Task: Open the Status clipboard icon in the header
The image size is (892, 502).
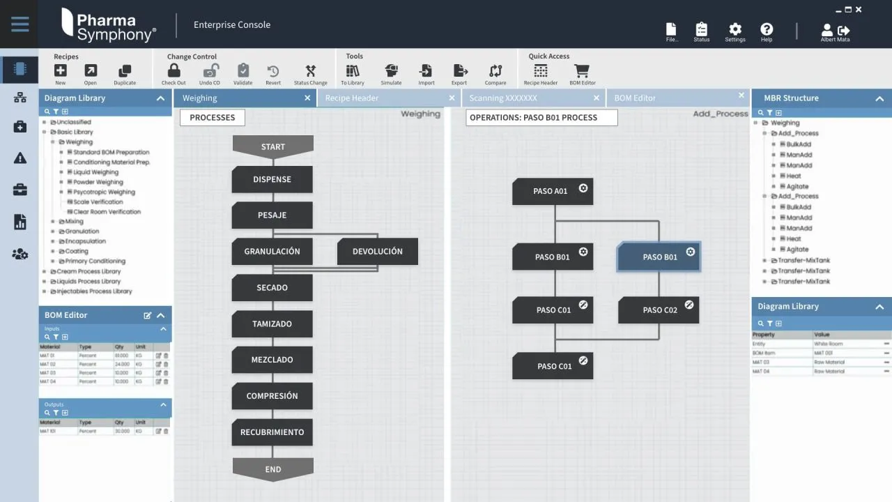Action: click(x=701, y=30)
